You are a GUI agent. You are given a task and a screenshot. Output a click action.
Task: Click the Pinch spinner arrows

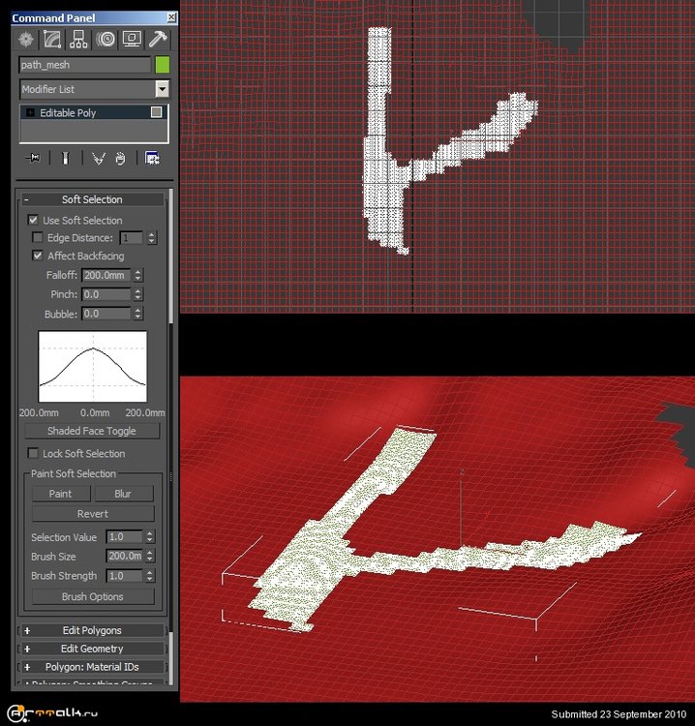pyautogui.click(x=138, y=294)
